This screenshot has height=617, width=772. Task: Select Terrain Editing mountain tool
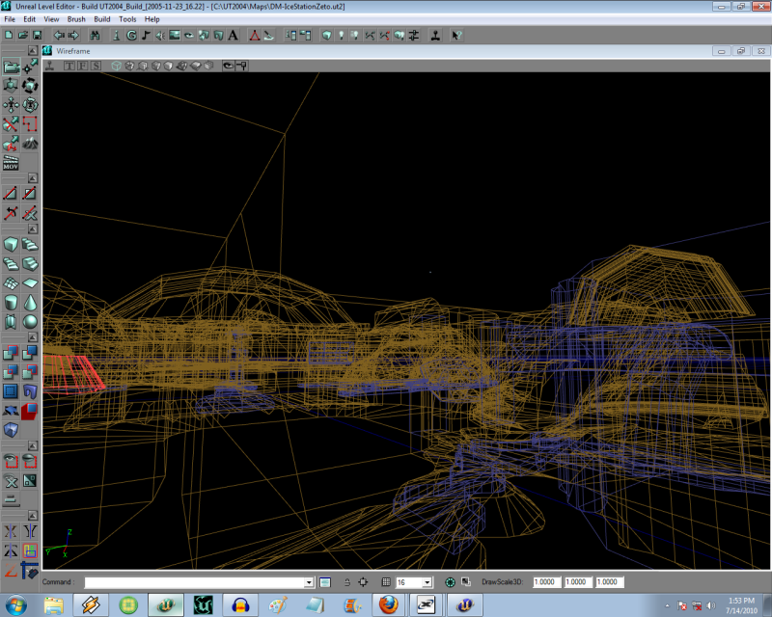[x=31, y=144]
